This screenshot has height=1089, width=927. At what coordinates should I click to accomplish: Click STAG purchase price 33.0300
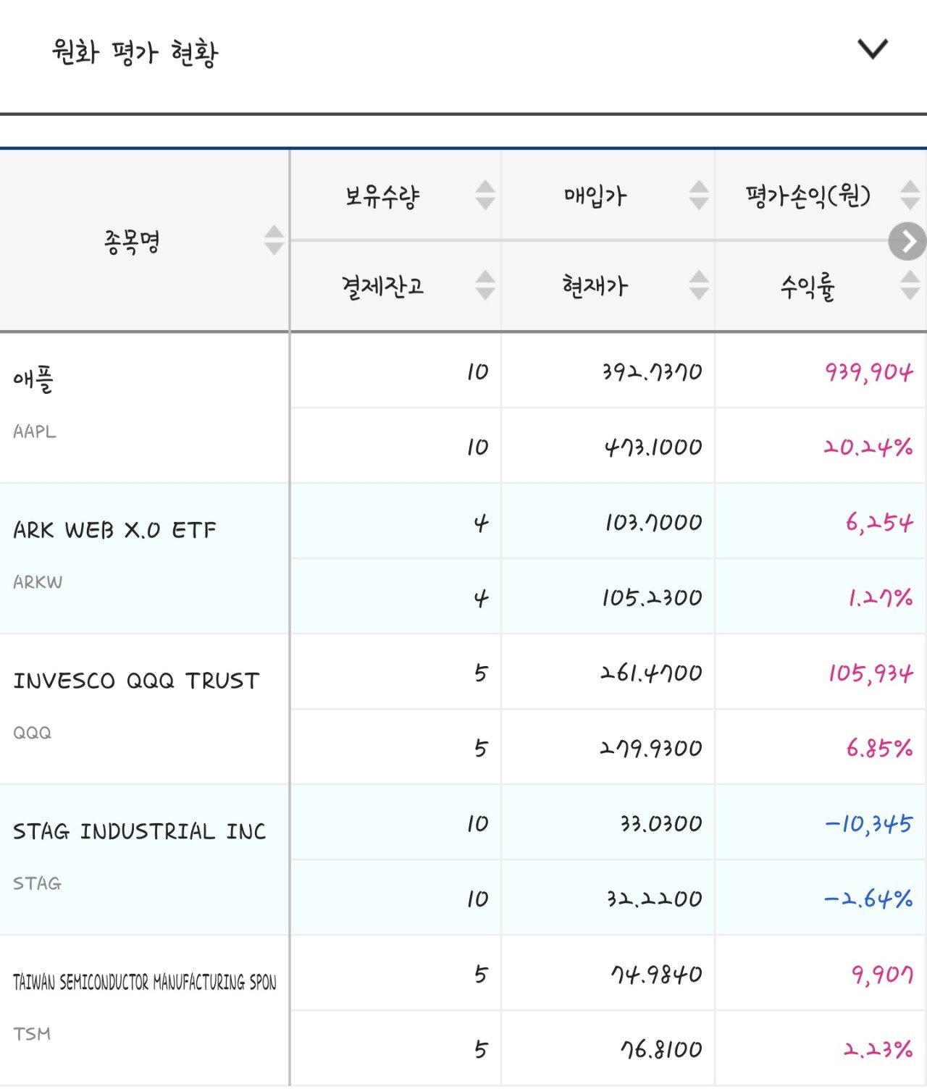pos(660,824)
